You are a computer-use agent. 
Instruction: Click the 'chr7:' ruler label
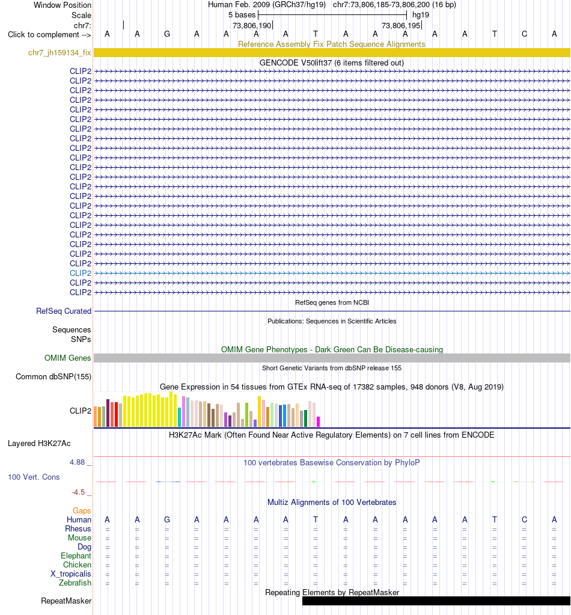click(82, 25)
